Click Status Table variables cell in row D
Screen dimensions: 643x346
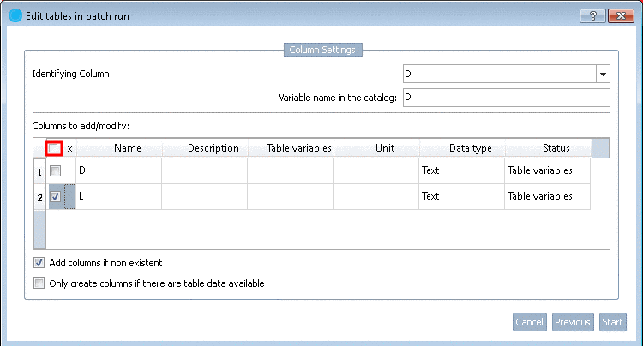[x=548, y=170]
